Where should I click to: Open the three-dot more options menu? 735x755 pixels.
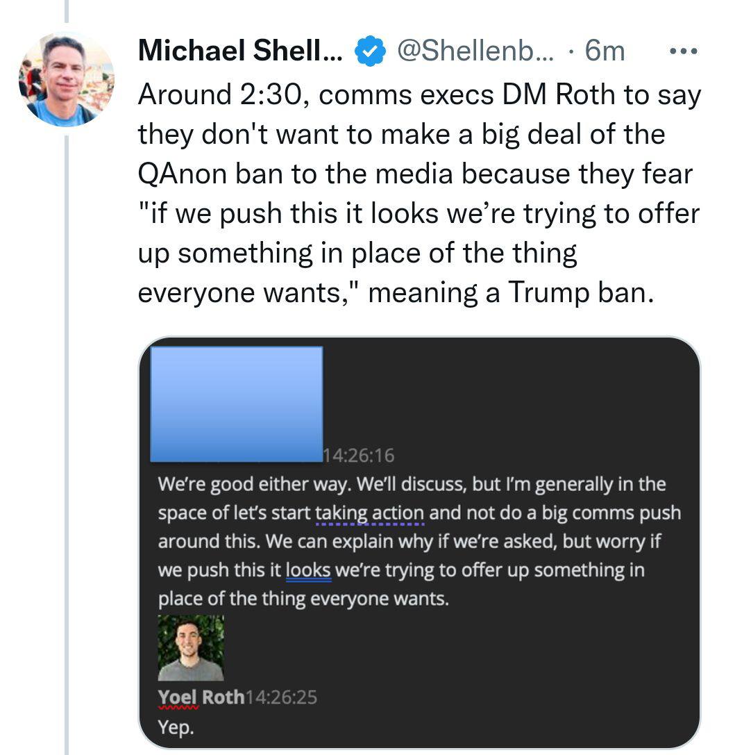pos(684,51)
